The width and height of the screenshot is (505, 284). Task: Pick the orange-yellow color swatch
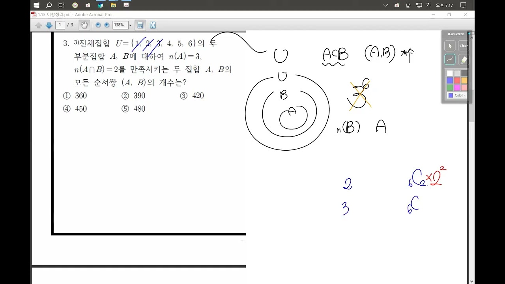[x=464, y=80]
